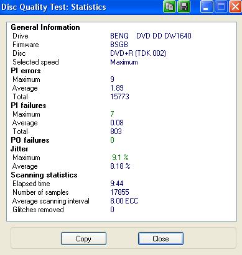Click the Copy button
The width and height of the screenshot is (242, 255).
point(83,239)
